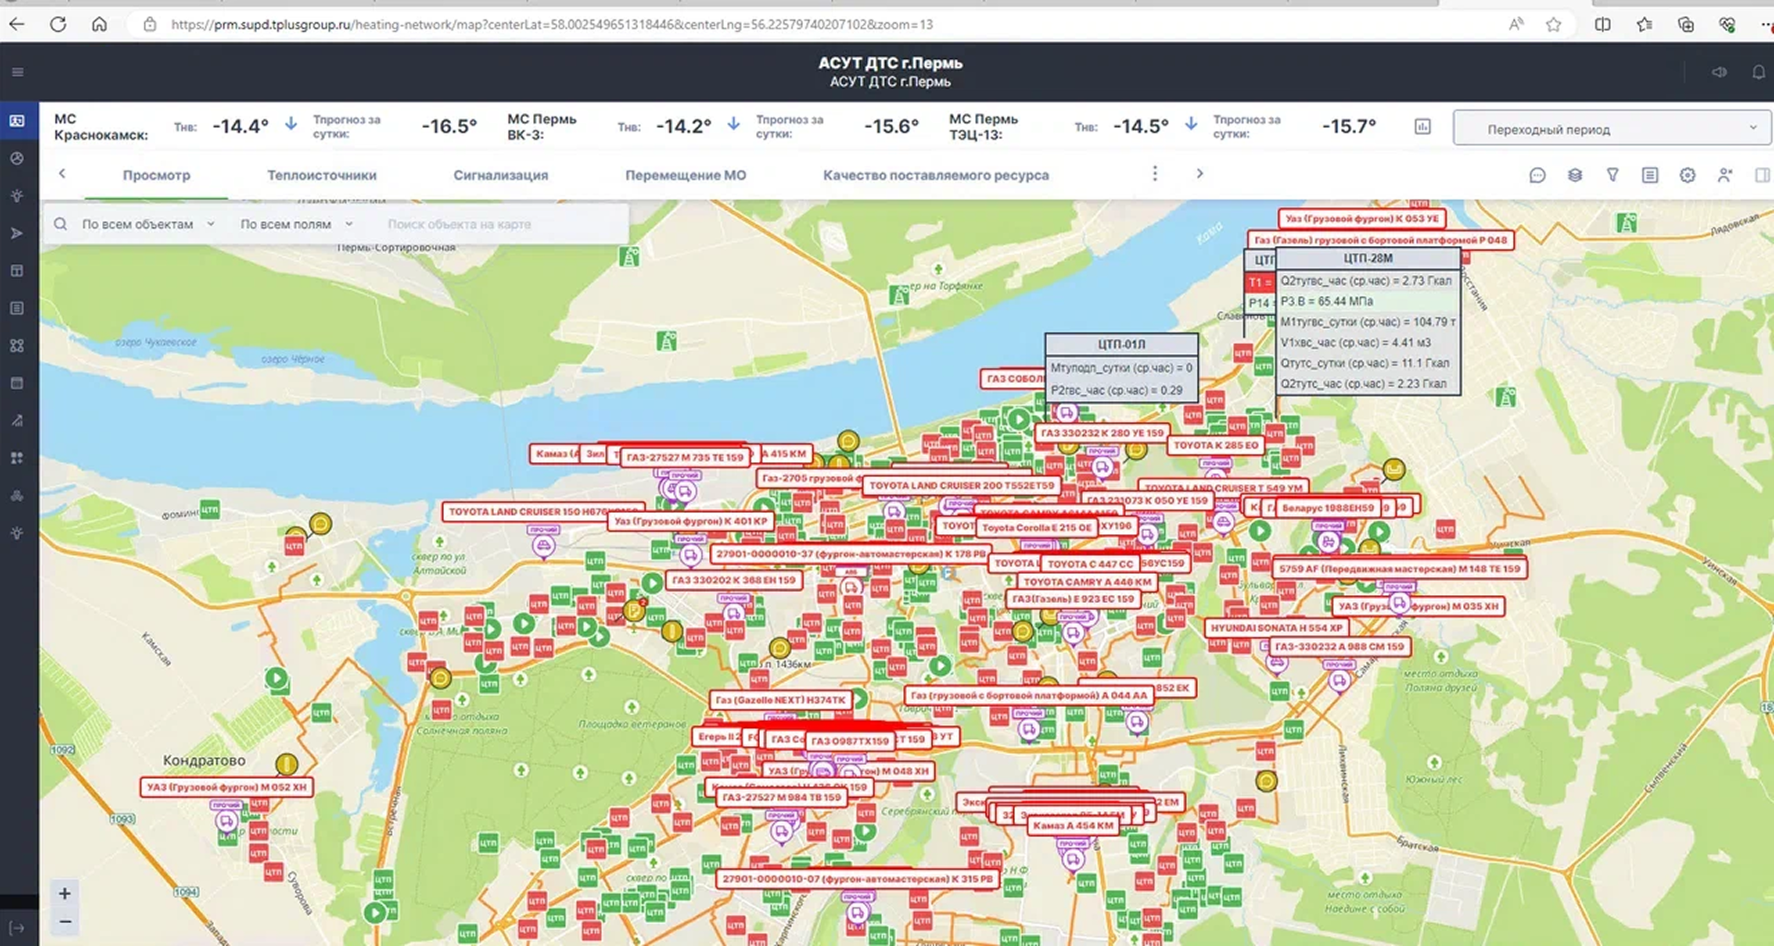This screenshot has width=1774, height=946.
Task: Select the active map view sidebar icon
Action: (x=18, y=121)
